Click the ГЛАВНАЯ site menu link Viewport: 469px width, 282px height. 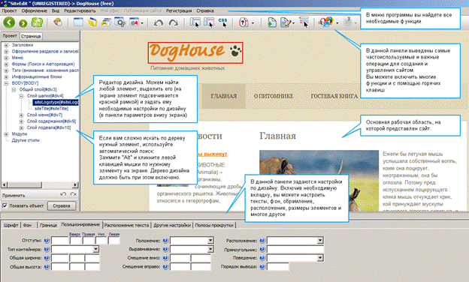click(x=223, y=96)
